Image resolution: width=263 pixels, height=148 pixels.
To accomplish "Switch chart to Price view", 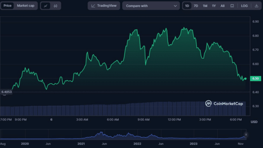I will 7,6.
